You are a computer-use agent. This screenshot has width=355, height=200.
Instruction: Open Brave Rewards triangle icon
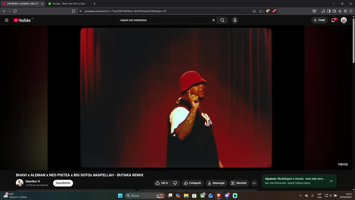274,11
